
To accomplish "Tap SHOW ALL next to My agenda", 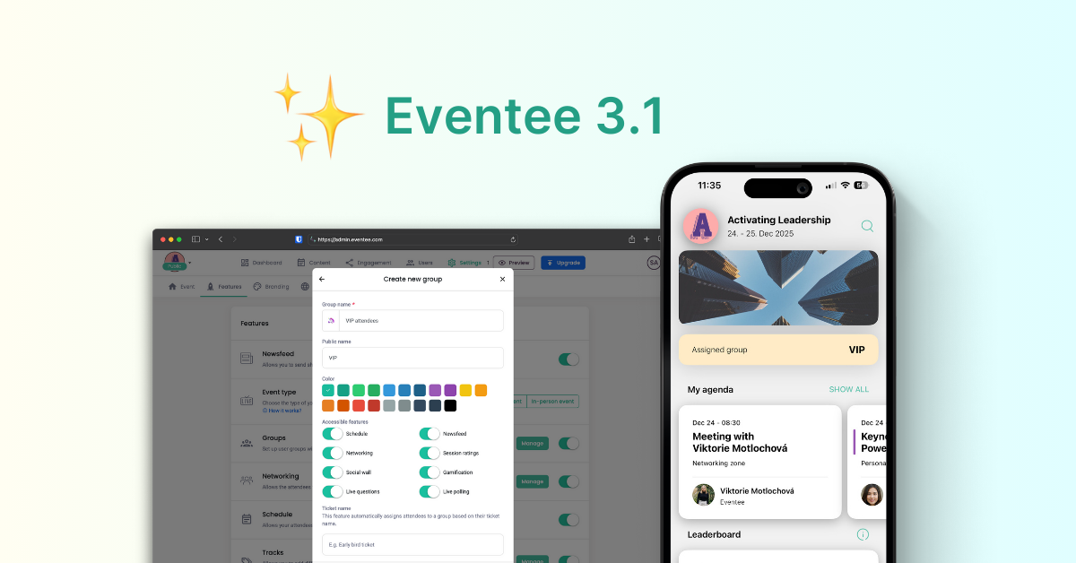I will click(x=848, y=389).
